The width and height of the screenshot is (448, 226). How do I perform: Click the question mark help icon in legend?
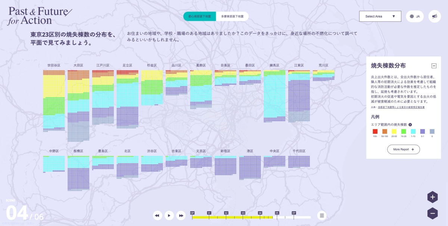click(x=410, y=125)
